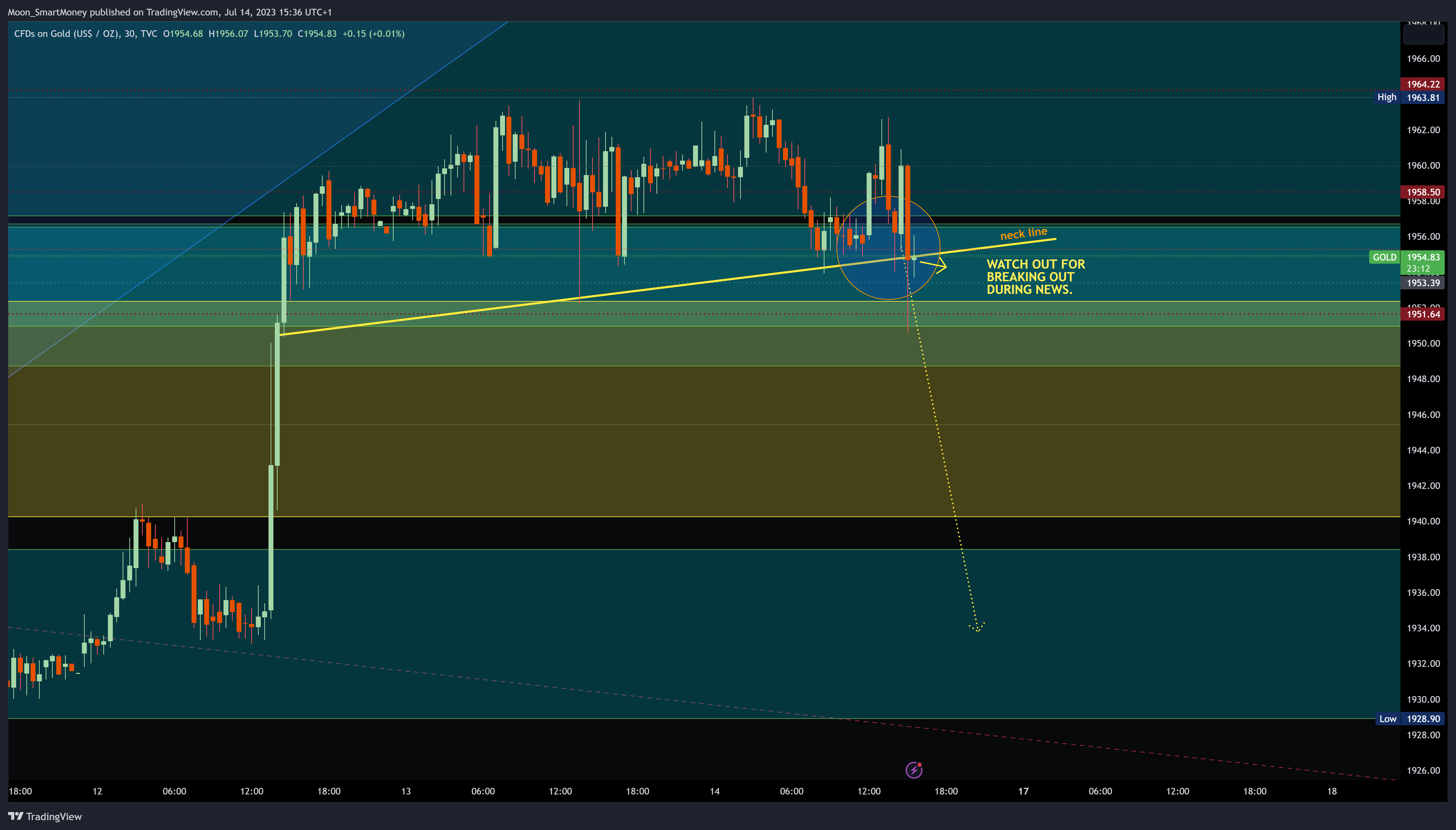Click the lightning bolt event icon
This screenshot has height=830, width=1456.
tap(914, 770)
